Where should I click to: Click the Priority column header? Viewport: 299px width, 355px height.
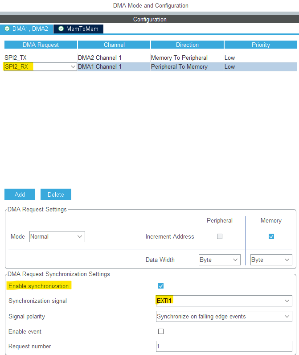pos(261,45)
